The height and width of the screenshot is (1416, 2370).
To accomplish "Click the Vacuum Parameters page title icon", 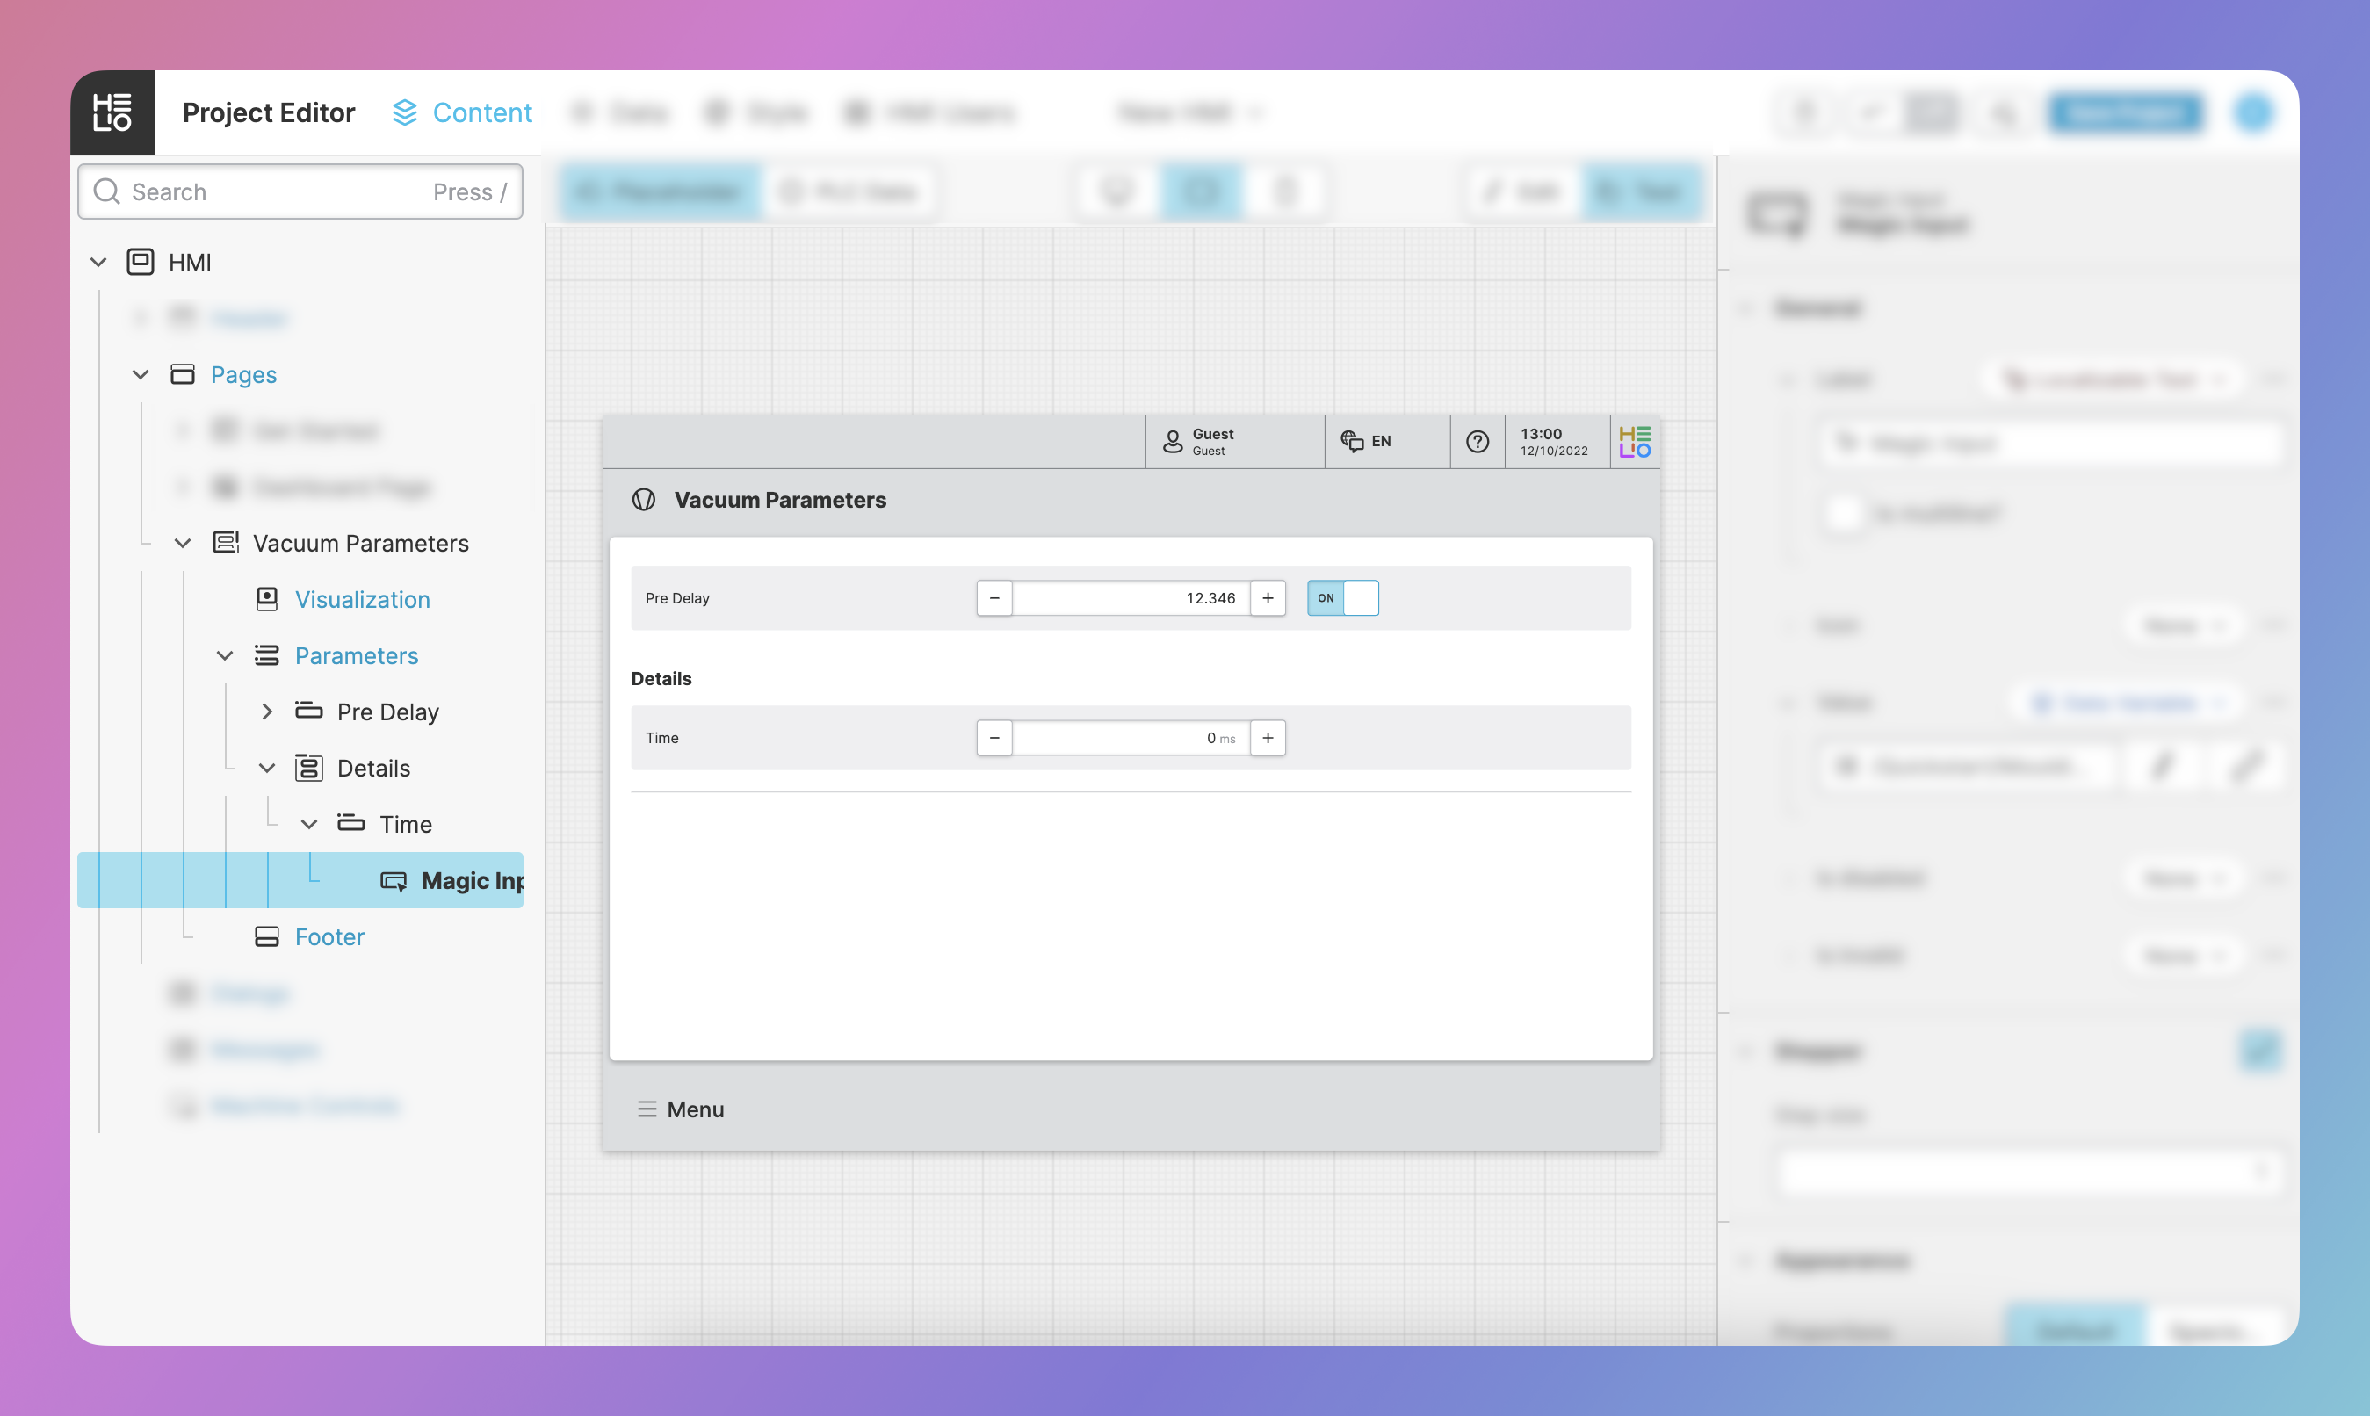I will (x=644, y=500).
